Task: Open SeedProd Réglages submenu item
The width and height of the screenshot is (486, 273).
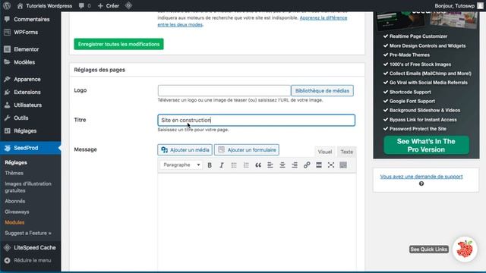Action: pyautogui.click(x=16, y=162)
